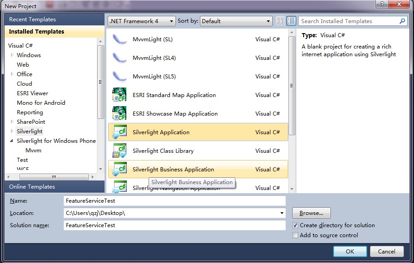Open the .NET Framework 4 dropdown
This screenshot has width=414, height=263.
(x=141, y=21)
